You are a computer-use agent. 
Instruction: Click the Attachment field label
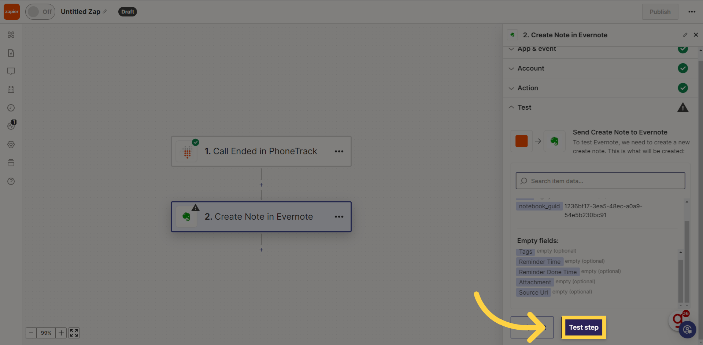pos(535,282)
